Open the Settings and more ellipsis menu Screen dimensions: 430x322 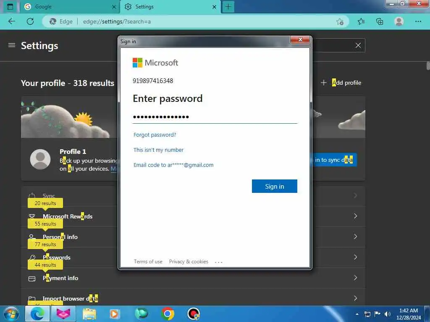coord(418,21)
